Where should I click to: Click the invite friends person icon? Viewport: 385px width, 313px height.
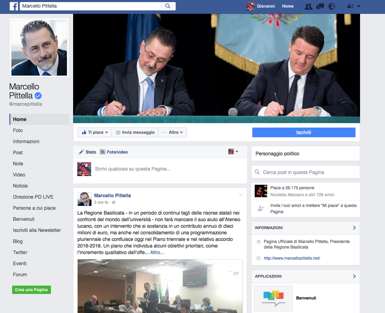261,208
